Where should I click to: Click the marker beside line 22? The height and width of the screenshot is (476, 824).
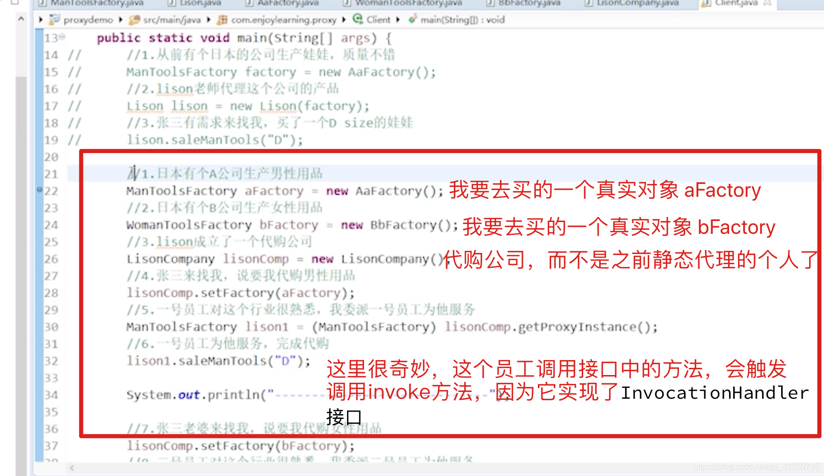(x=39, y=190)
